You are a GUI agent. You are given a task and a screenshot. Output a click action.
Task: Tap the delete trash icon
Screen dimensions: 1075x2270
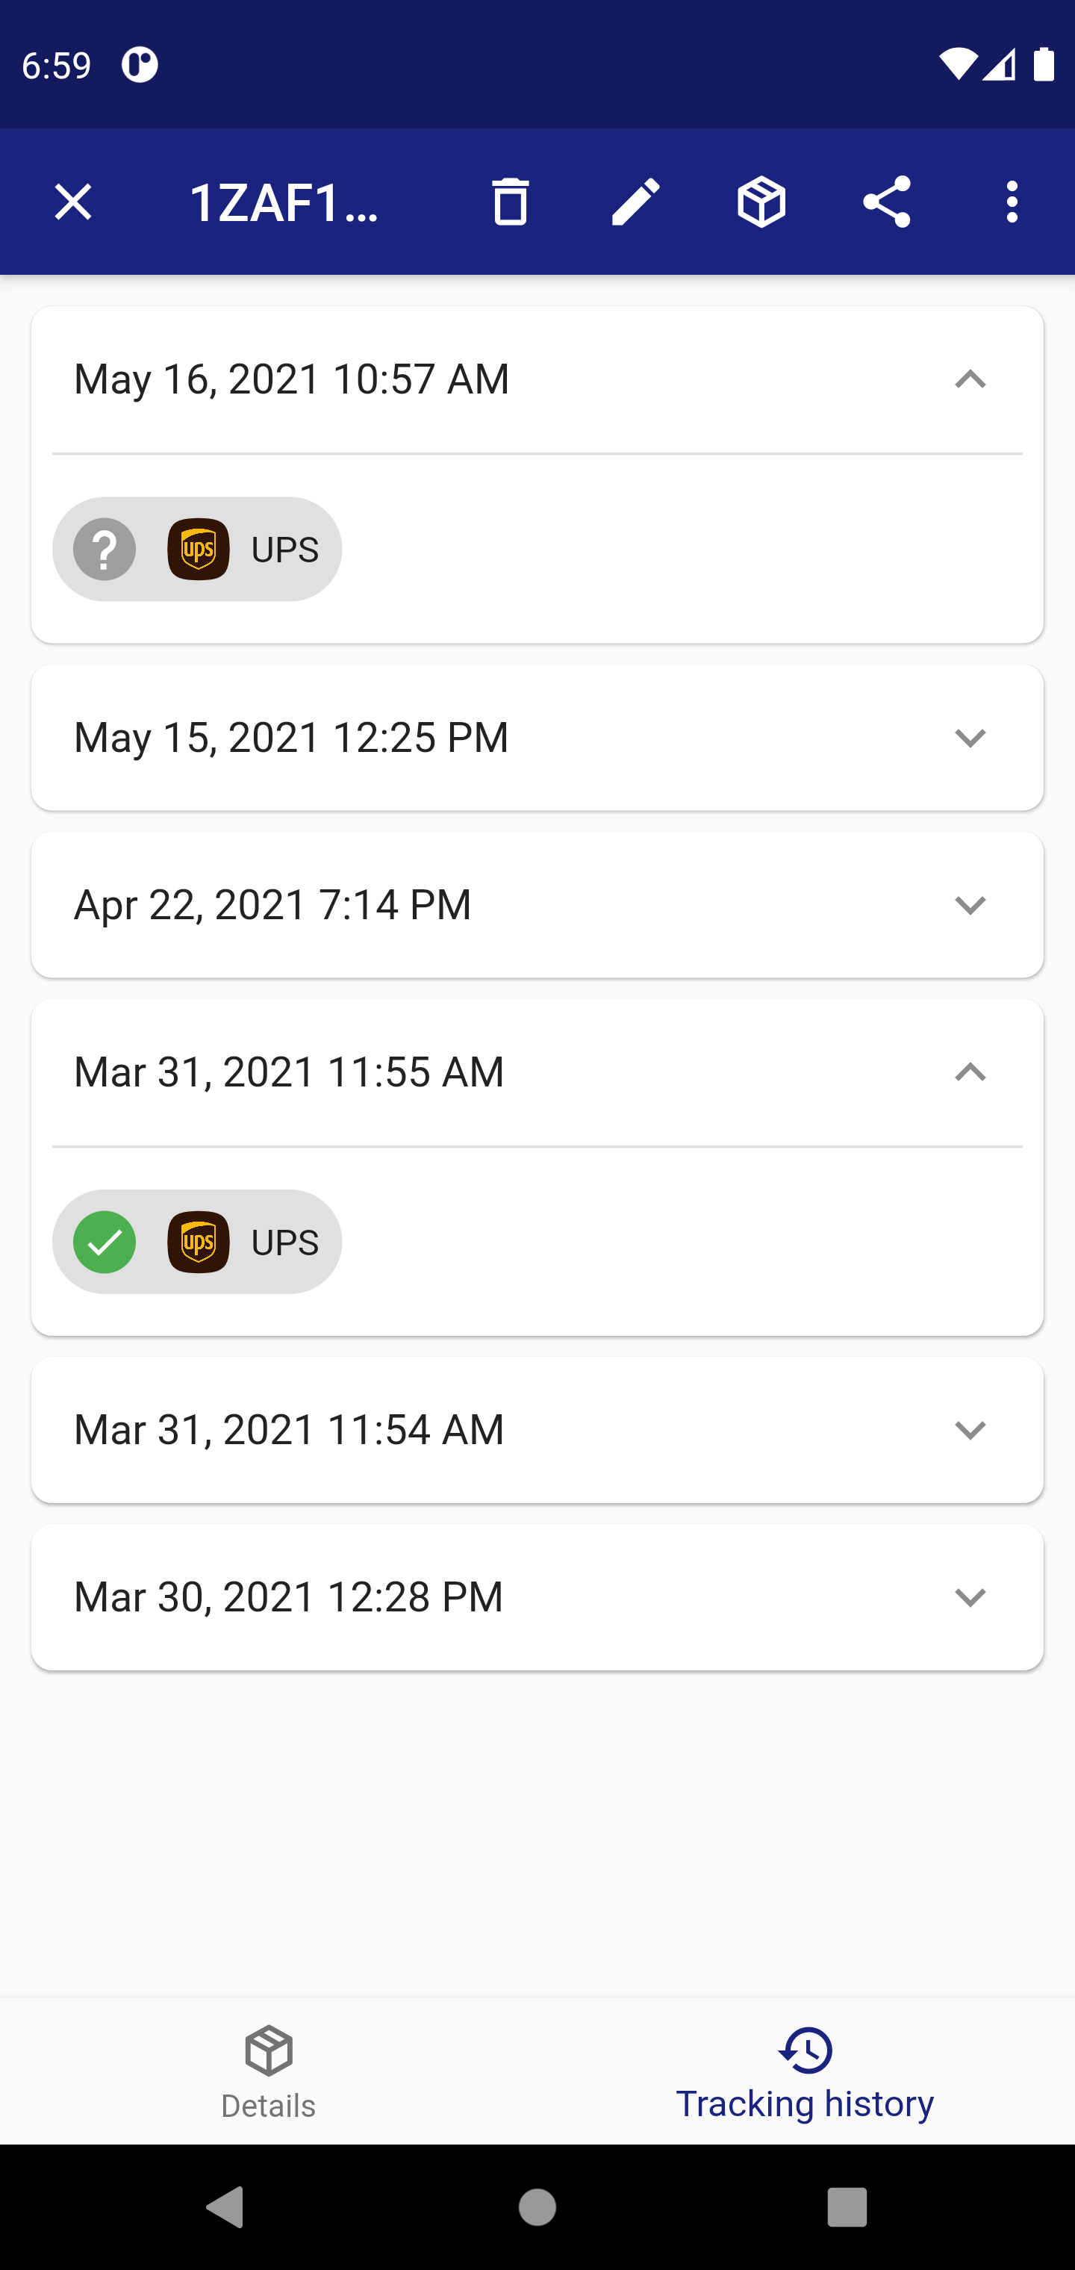point(510,202)
